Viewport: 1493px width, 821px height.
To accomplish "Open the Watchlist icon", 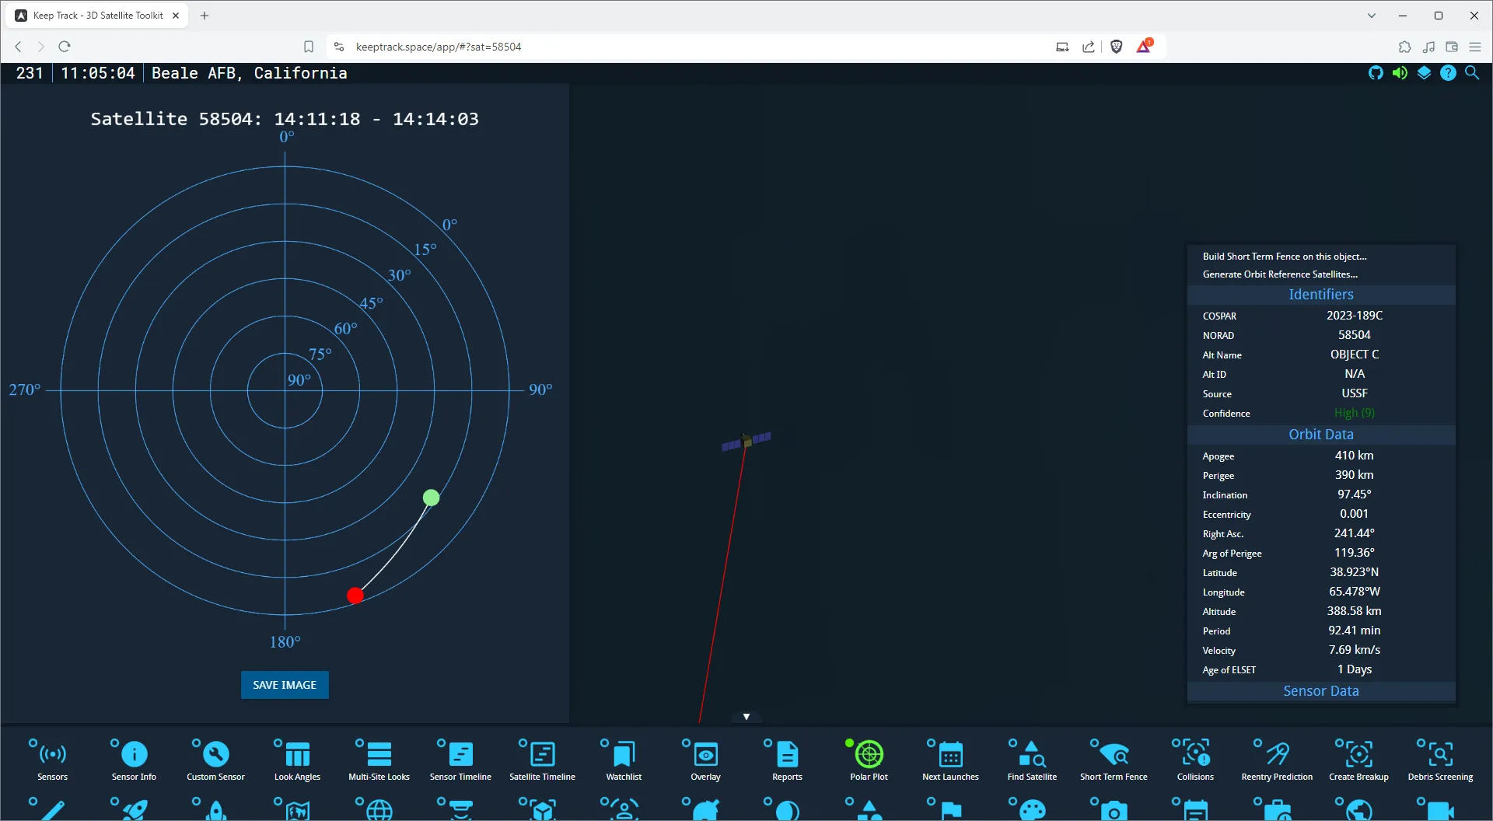I will pyautogui.click(x=622, y=758).
